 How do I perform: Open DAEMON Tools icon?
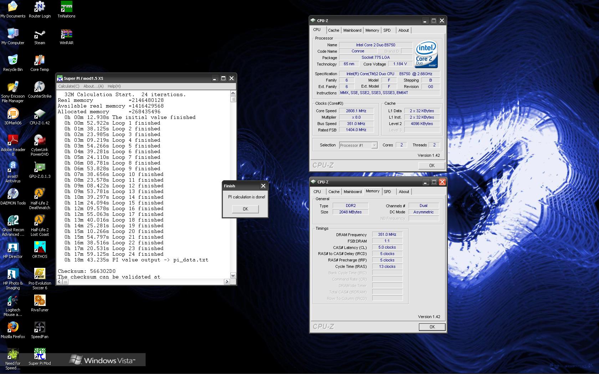13,197
